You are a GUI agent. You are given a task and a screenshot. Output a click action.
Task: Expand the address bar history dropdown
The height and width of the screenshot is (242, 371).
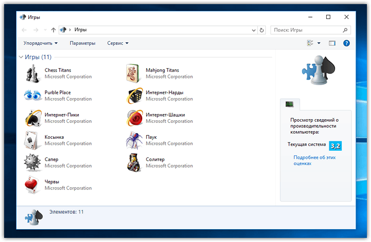pos(254,30)
